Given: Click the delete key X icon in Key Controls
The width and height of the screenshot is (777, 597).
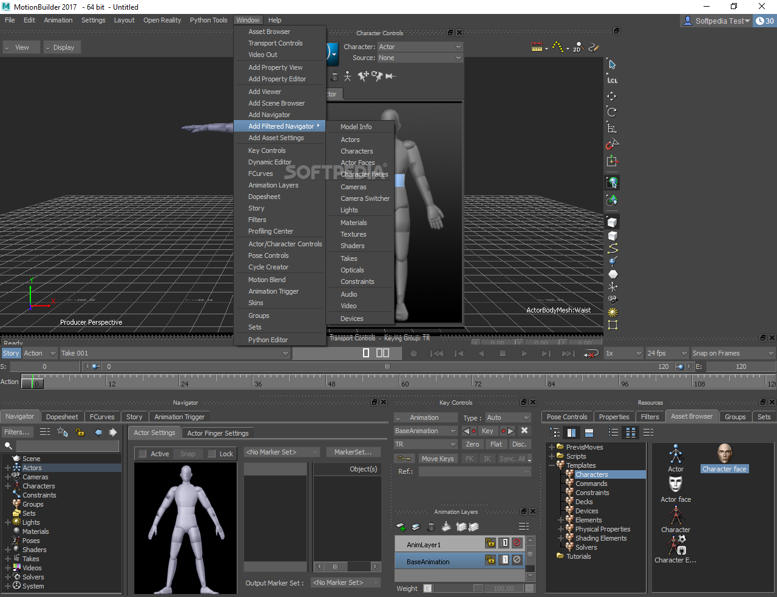Looking at the screenshot, I should point(524,431).
